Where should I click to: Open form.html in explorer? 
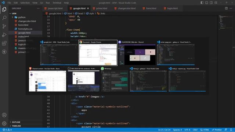23,25
